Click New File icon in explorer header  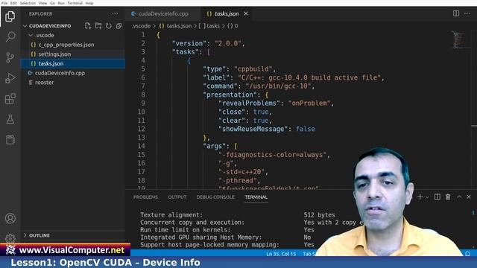pos(88,26)
